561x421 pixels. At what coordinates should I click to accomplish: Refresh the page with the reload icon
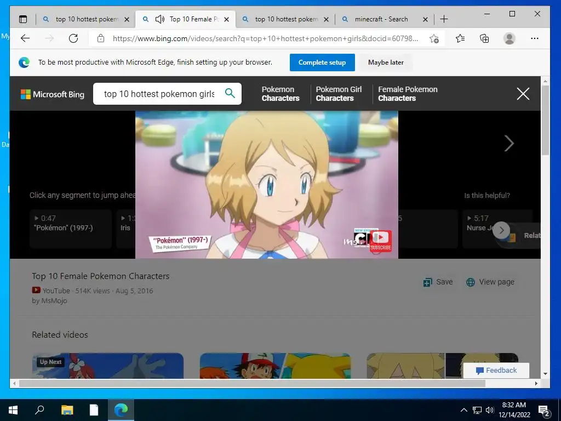pyautogui.click(x=73, y=38)
